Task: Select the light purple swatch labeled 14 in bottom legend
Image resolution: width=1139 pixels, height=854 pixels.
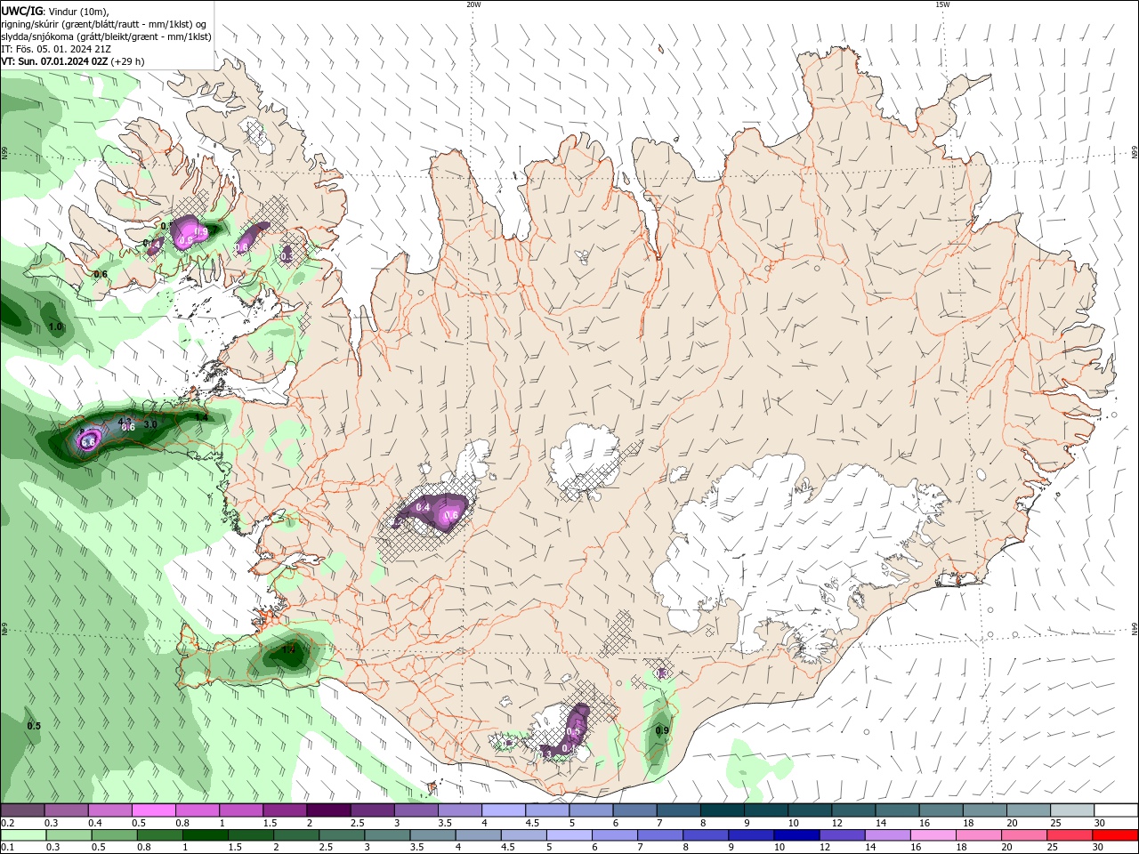Action: point(887,835)
